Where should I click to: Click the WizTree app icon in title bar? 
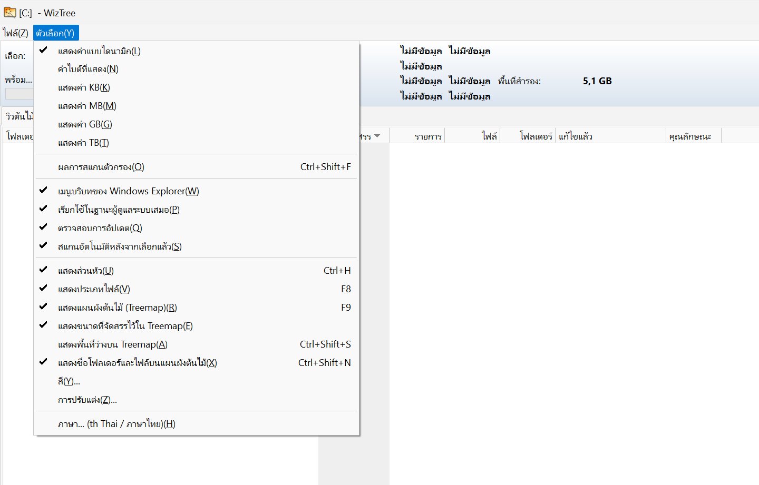click(x=10, y=13)
